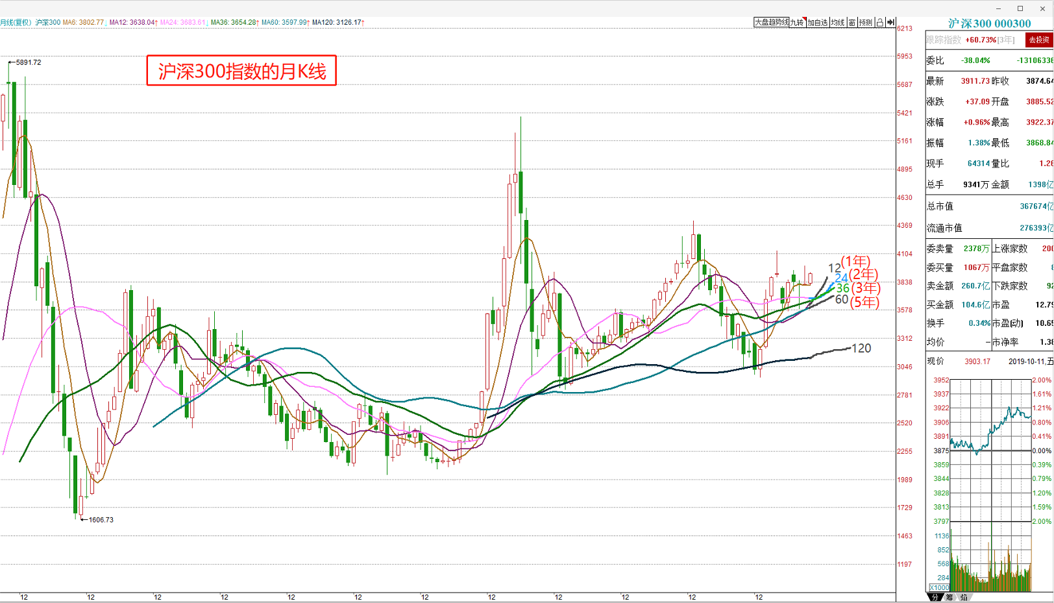This screenshot has height=603, width=1054.
Task: Click the 九转 indicator button
Action: 797,23
